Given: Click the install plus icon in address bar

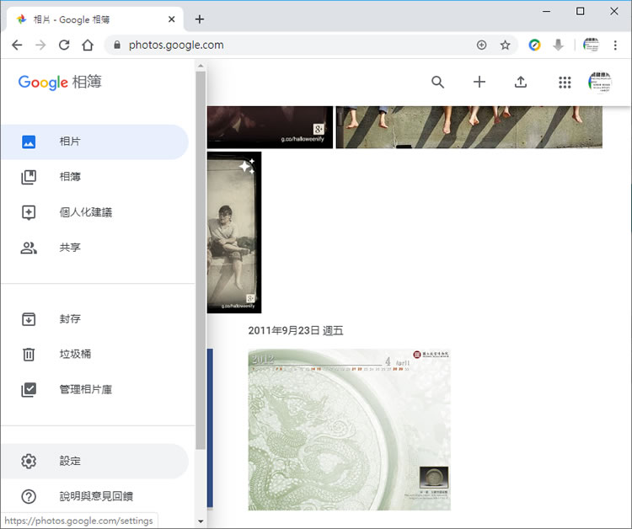Looking at the screenshot, I should (482, 45).
